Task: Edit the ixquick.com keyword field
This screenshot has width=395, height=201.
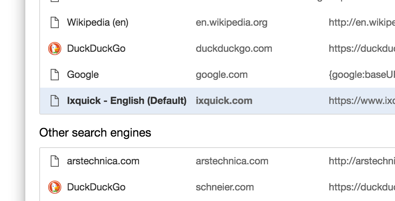Action: 224,101
